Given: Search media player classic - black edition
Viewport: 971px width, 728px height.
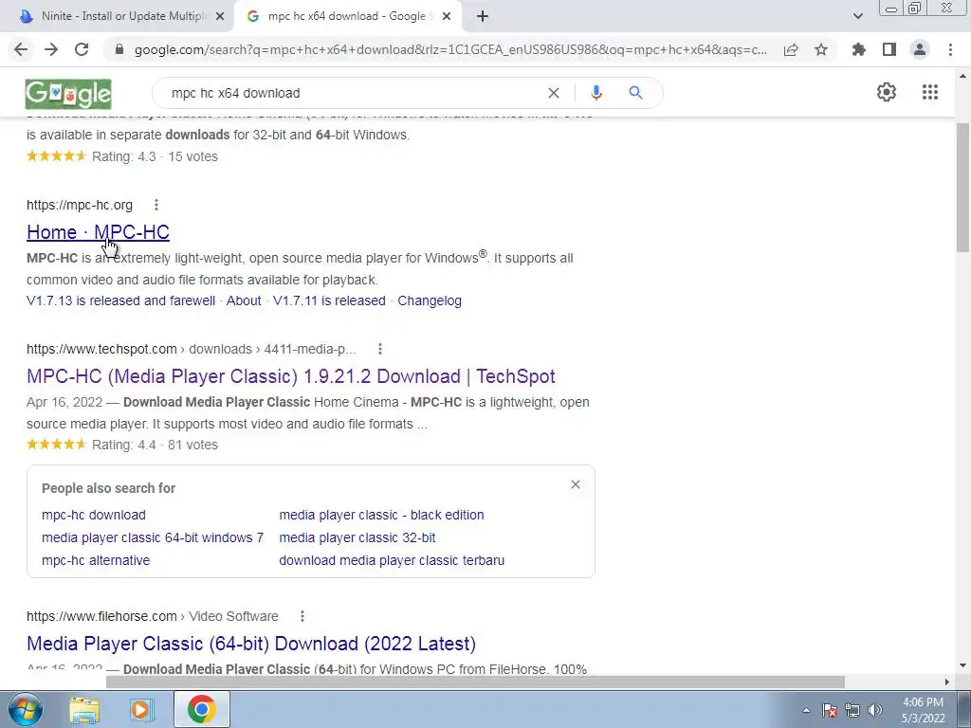Looking at the screenshot, I should (x=381, y=515).
